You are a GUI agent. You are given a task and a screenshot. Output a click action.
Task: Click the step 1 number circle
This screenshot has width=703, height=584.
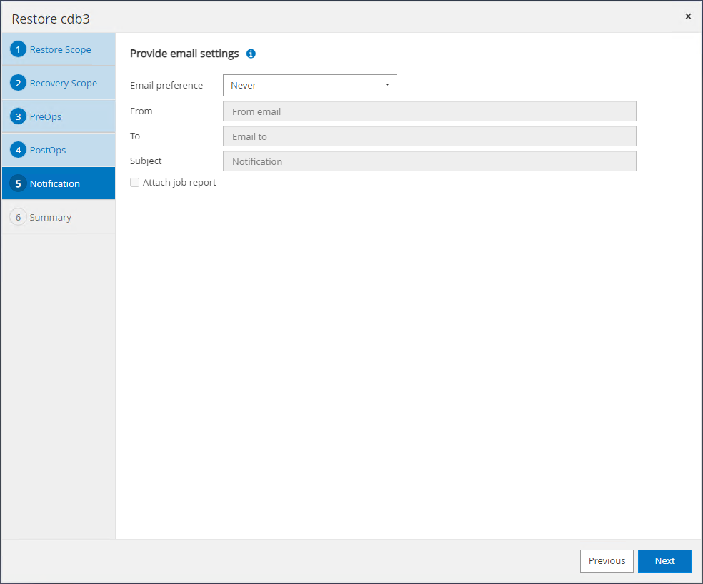pyautogui.click(x=18, y=50)
